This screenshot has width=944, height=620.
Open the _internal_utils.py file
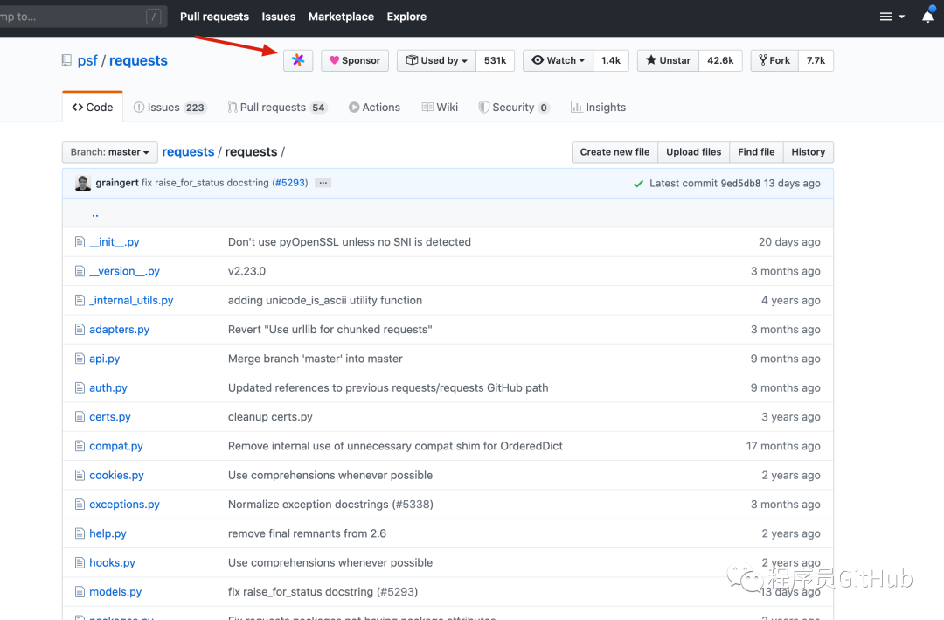click(131, 300)
